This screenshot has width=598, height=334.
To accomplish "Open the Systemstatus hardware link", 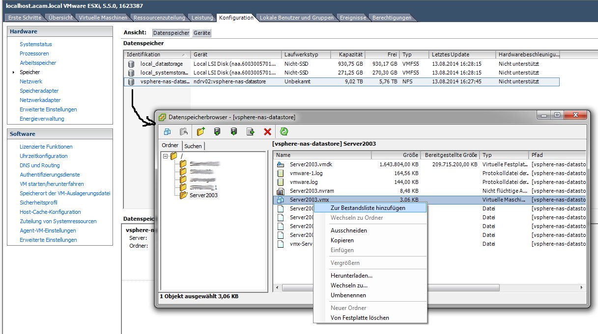I will click(x=35, y=44).
